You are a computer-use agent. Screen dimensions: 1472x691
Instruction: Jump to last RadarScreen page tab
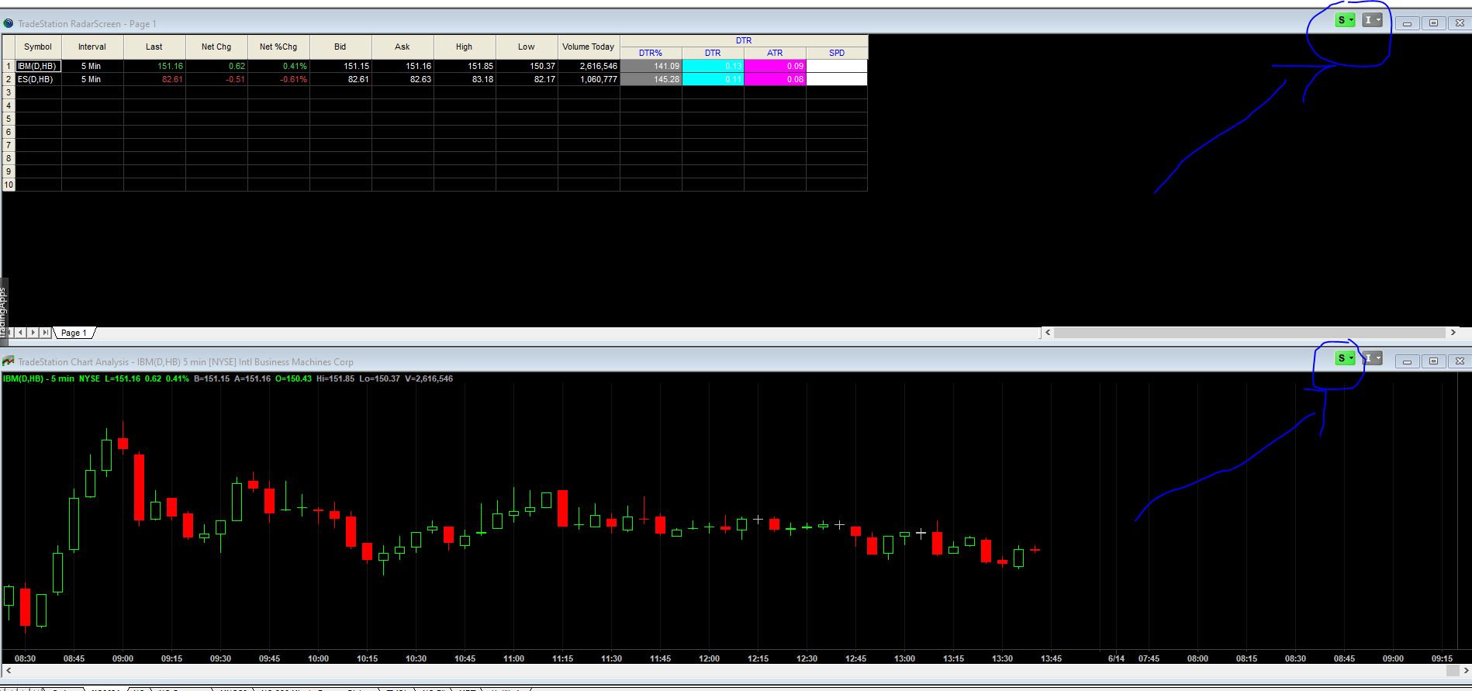coord(46,333)
